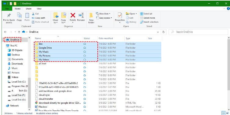Open Desktop in sidebar
Screen dimensions: 230x115
(14, 55)
